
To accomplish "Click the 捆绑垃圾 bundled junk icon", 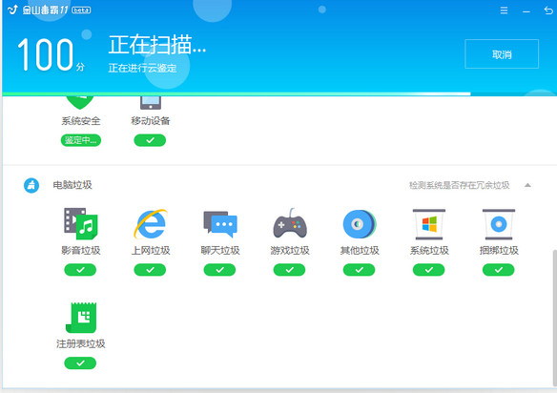I will [499, 224].
